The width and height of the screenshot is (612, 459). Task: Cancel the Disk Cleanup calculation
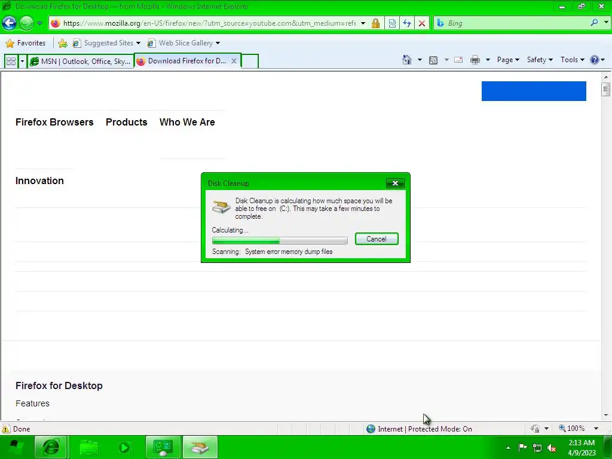coord(377,239)
